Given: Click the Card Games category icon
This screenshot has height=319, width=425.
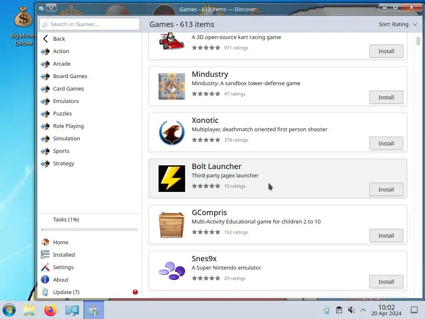Looking at the screenshot, I should click(x=45, y=89).
